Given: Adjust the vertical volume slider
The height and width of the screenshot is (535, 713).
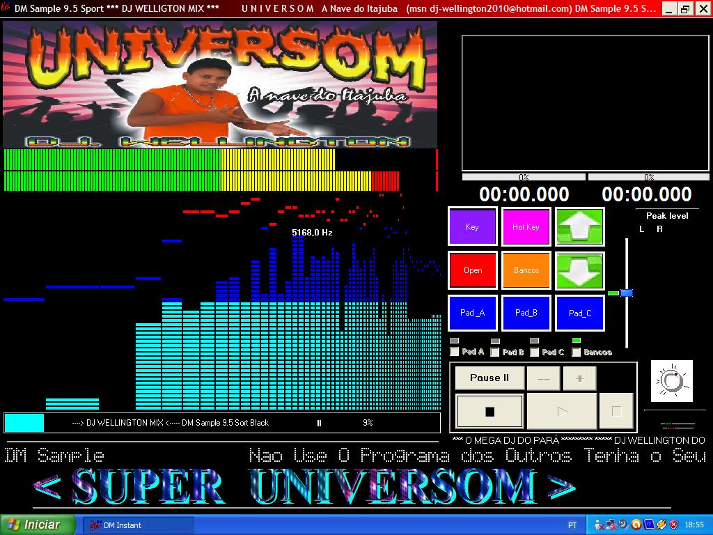Looking at the screenshot, I should point(627,293).
